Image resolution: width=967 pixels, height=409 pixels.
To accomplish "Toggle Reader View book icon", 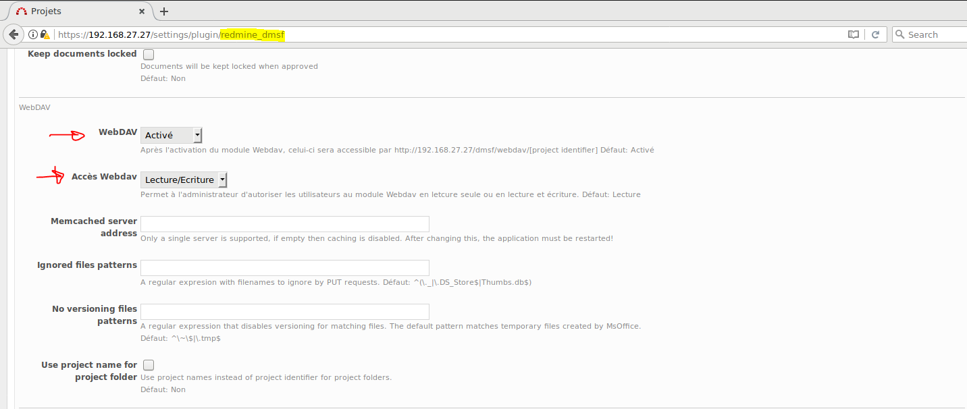I will [854, 34].
